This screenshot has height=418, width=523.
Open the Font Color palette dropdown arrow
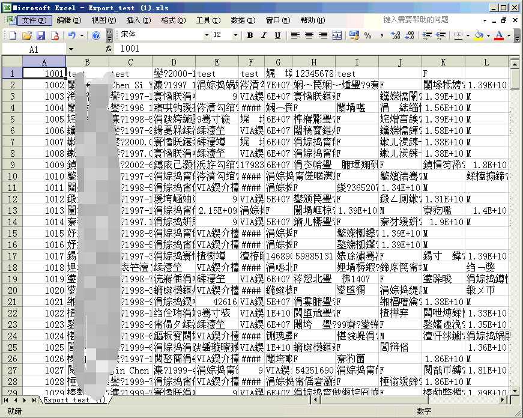509,35
